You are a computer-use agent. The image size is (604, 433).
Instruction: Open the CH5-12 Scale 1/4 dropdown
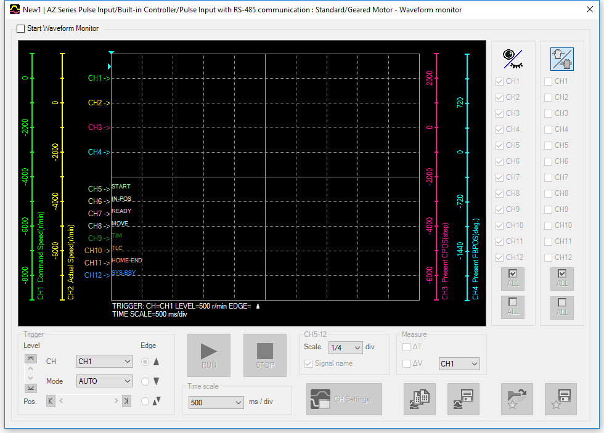pyautogui.click(x=345, y=347)
